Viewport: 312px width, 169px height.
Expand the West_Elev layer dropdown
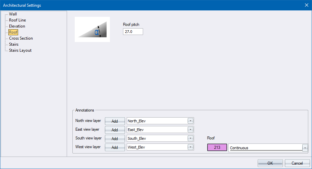[x=190, y=147]
